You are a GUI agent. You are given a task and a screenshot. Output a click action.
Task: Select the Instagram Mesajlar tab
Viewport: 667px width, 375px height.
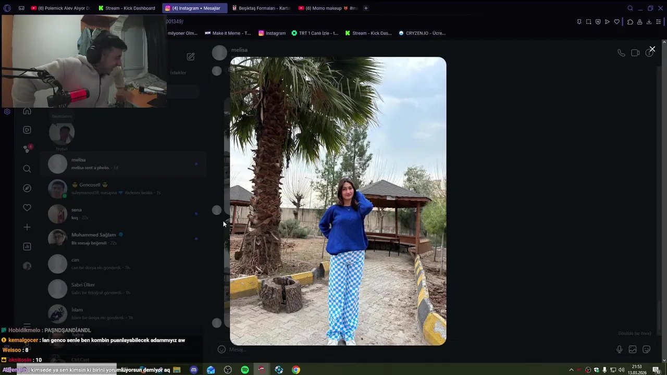[195, 8]
